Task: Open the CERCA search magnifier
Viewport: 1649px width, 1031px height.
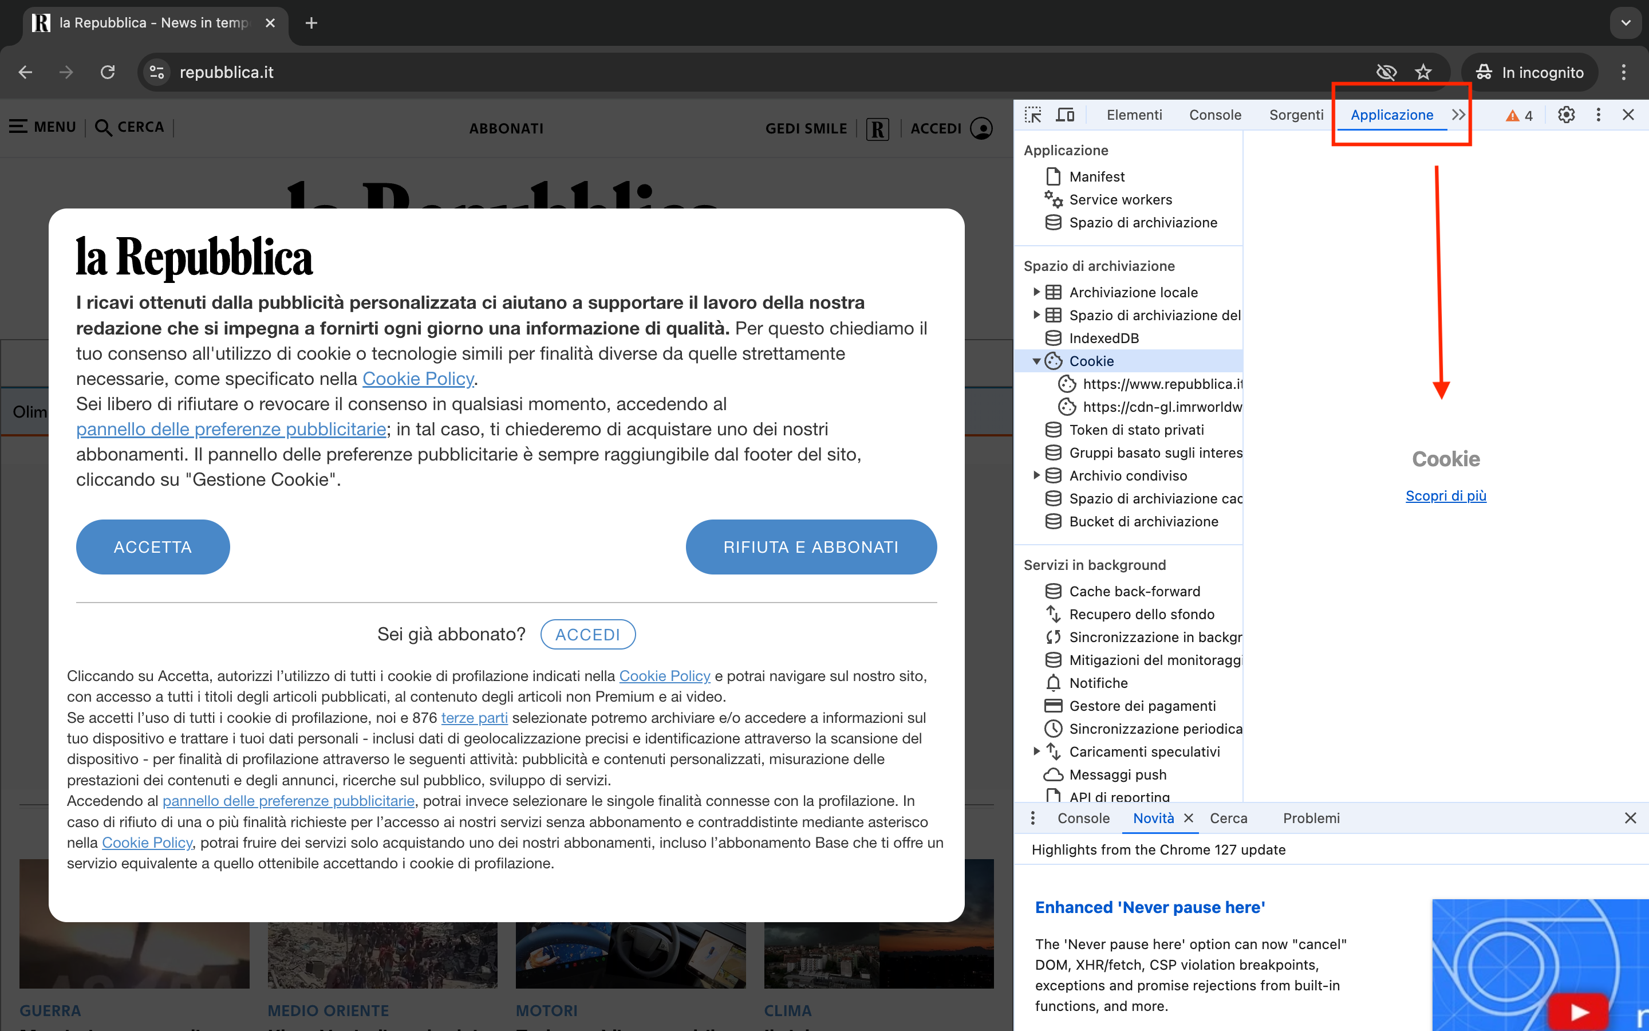Action: [104, 127]
